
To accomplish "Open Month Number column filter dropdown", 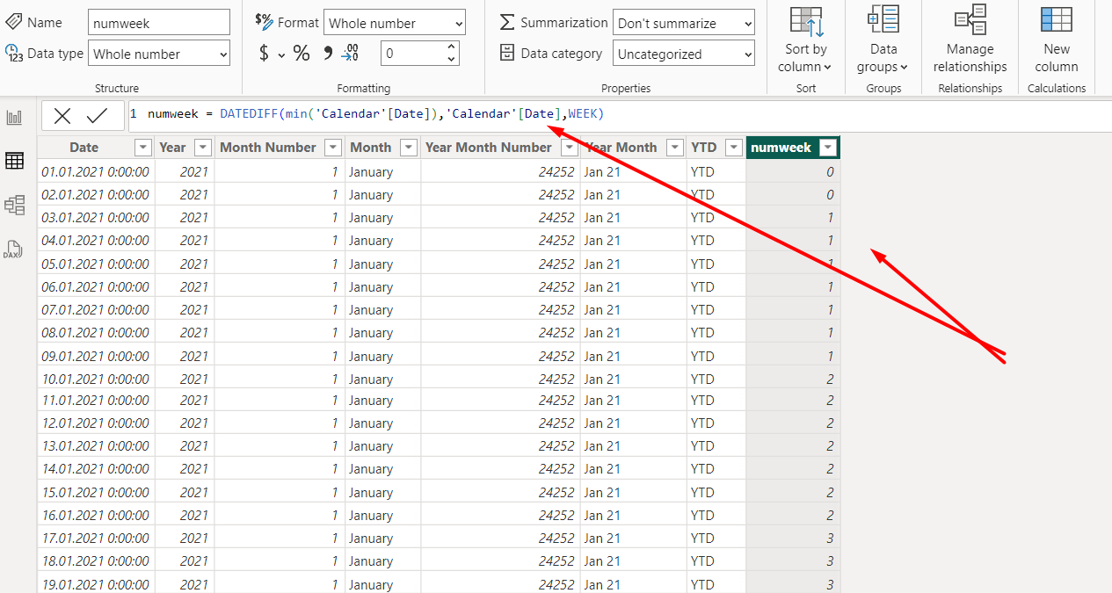I will click(333, 148).
